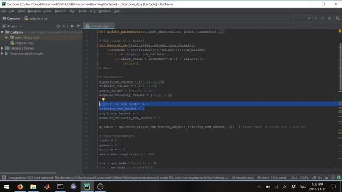Open the Navigate menu
The width and height of the screenshot is (342, 192).
click(x=34, y=11)
